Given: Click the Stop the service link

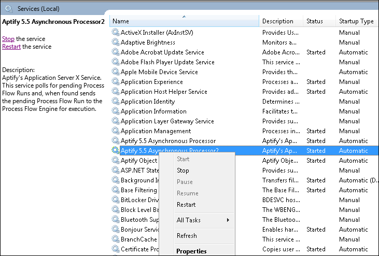Looking at the screenshot, I should [8, 39].
